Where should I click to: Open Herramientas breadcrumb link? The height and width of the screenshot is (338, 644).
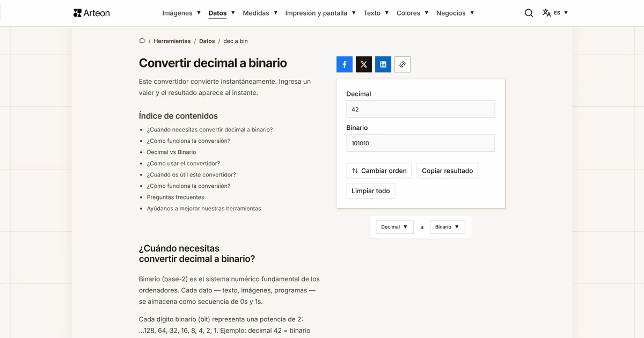coord(172,41)
